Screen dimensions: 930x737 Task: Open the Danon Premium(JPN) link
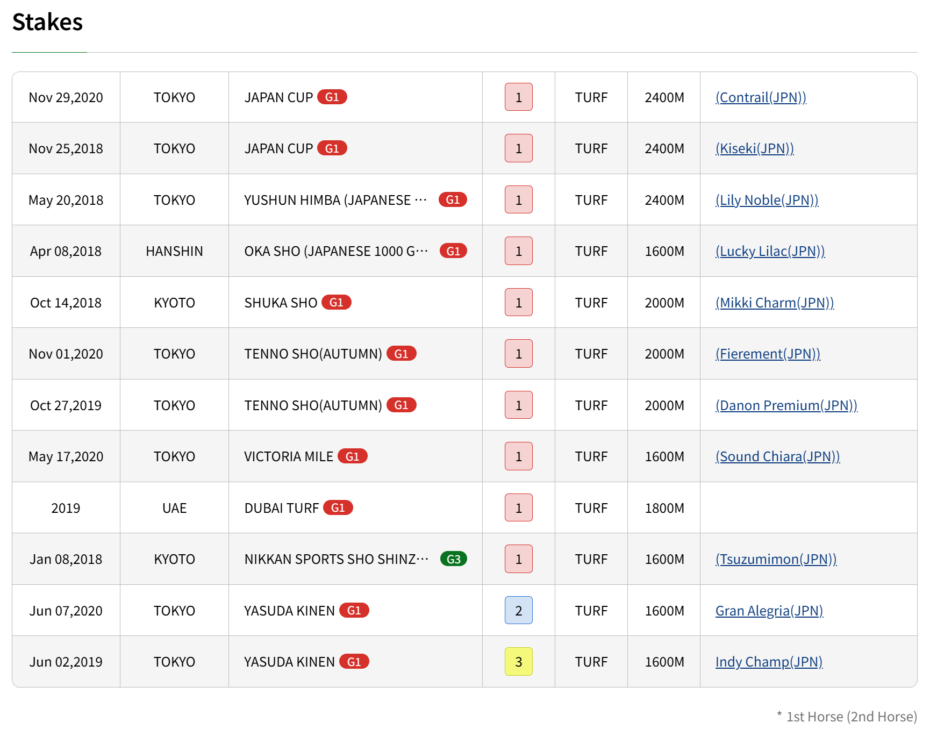coord(786,405)
